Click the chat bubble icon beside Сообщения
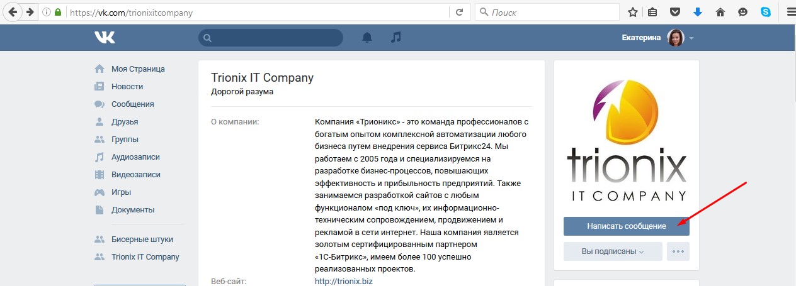Screen dimensions: 796x286 99,104
